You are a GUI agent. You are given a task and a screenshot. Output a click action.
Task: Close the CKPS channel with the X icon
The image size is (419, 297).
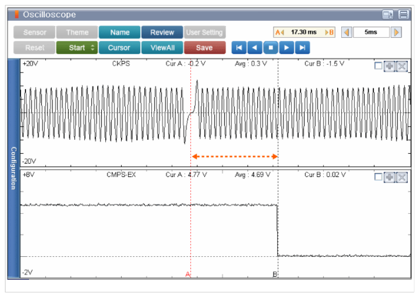[x=402, y=66]
